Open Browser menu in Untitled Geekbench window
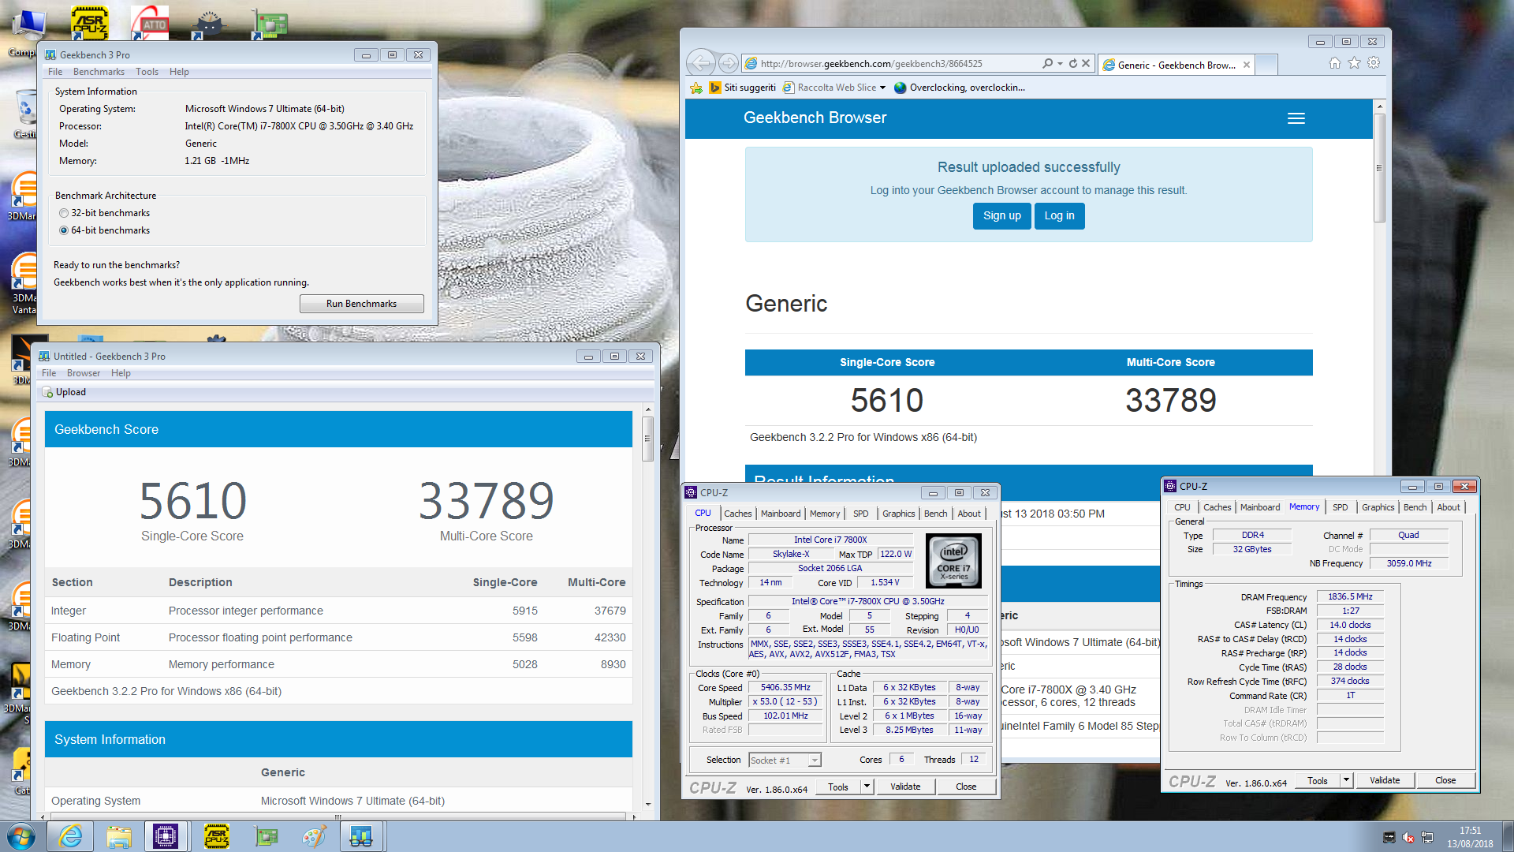The height and width of the screenshot is (852, 1514). [84, 373]
